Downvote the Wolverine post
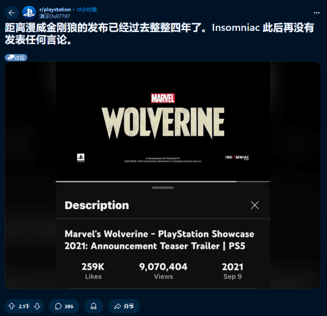This screenshot has width=327, height=316. click(37, 306)
